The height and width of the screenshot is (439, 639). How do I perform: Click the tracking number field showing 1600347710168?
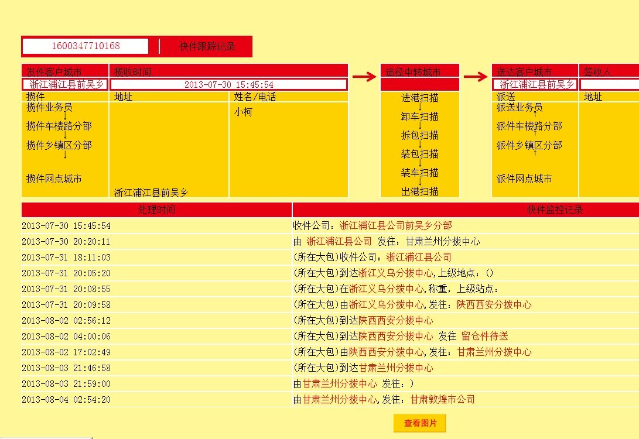point(86,45)
